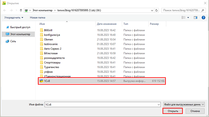
Task: Click the 1Cv8 file icon
Action: click(41, 81)
